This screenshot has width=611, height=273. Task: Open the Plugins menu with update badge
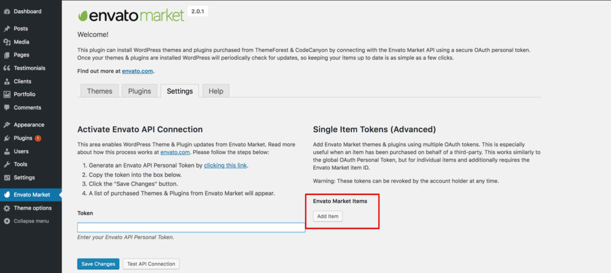click(27, 138)
